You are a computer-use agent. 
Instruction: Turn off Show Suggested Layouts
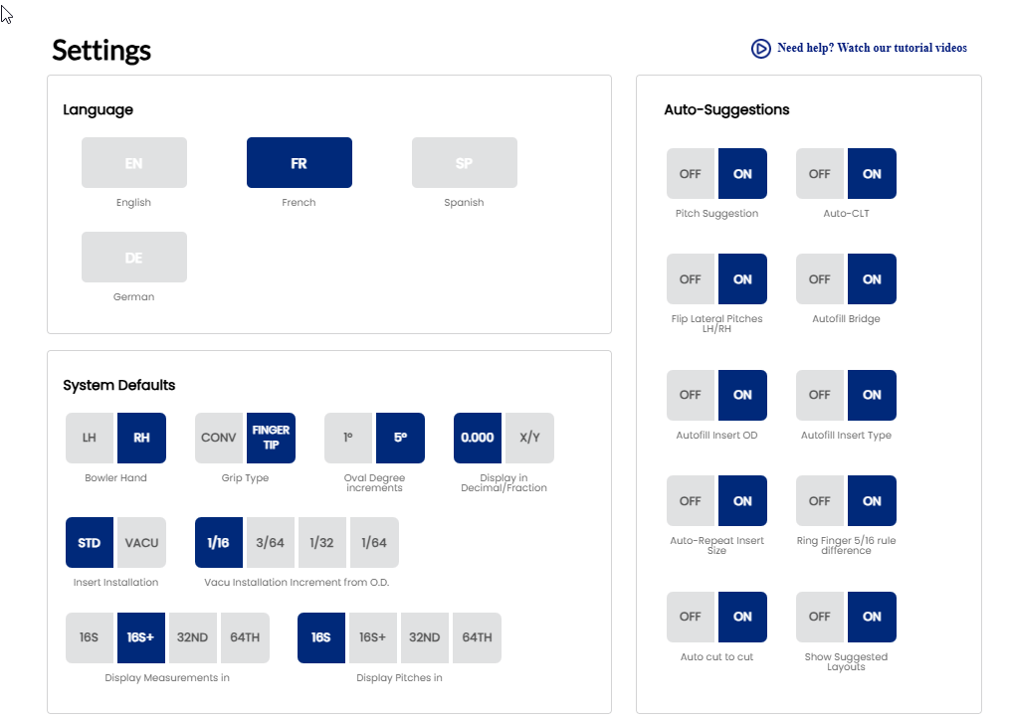820,617
